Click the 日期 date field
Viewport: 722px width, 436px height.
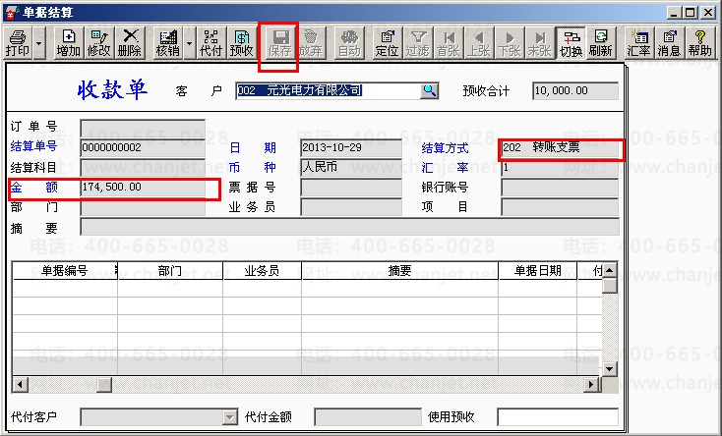(351, 147)
